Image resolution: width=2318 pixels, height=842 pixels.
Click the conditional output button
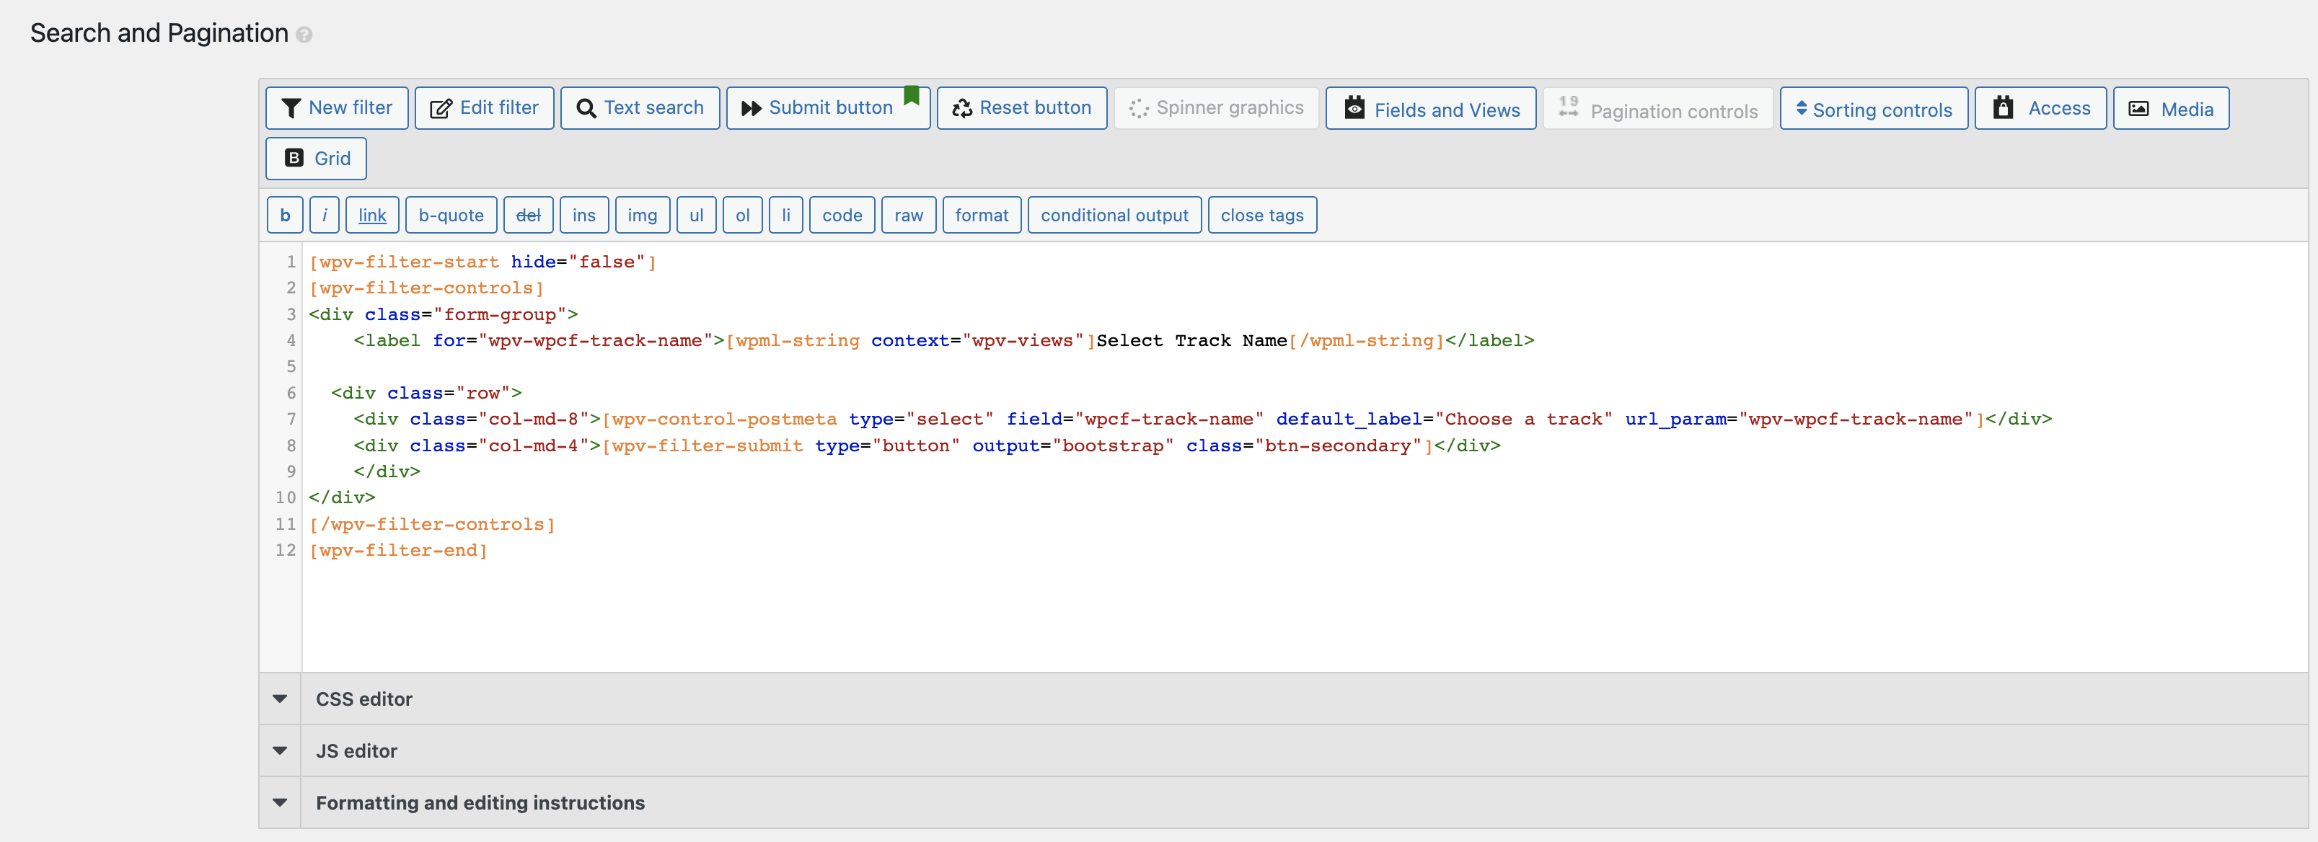tap(1115, 215)
